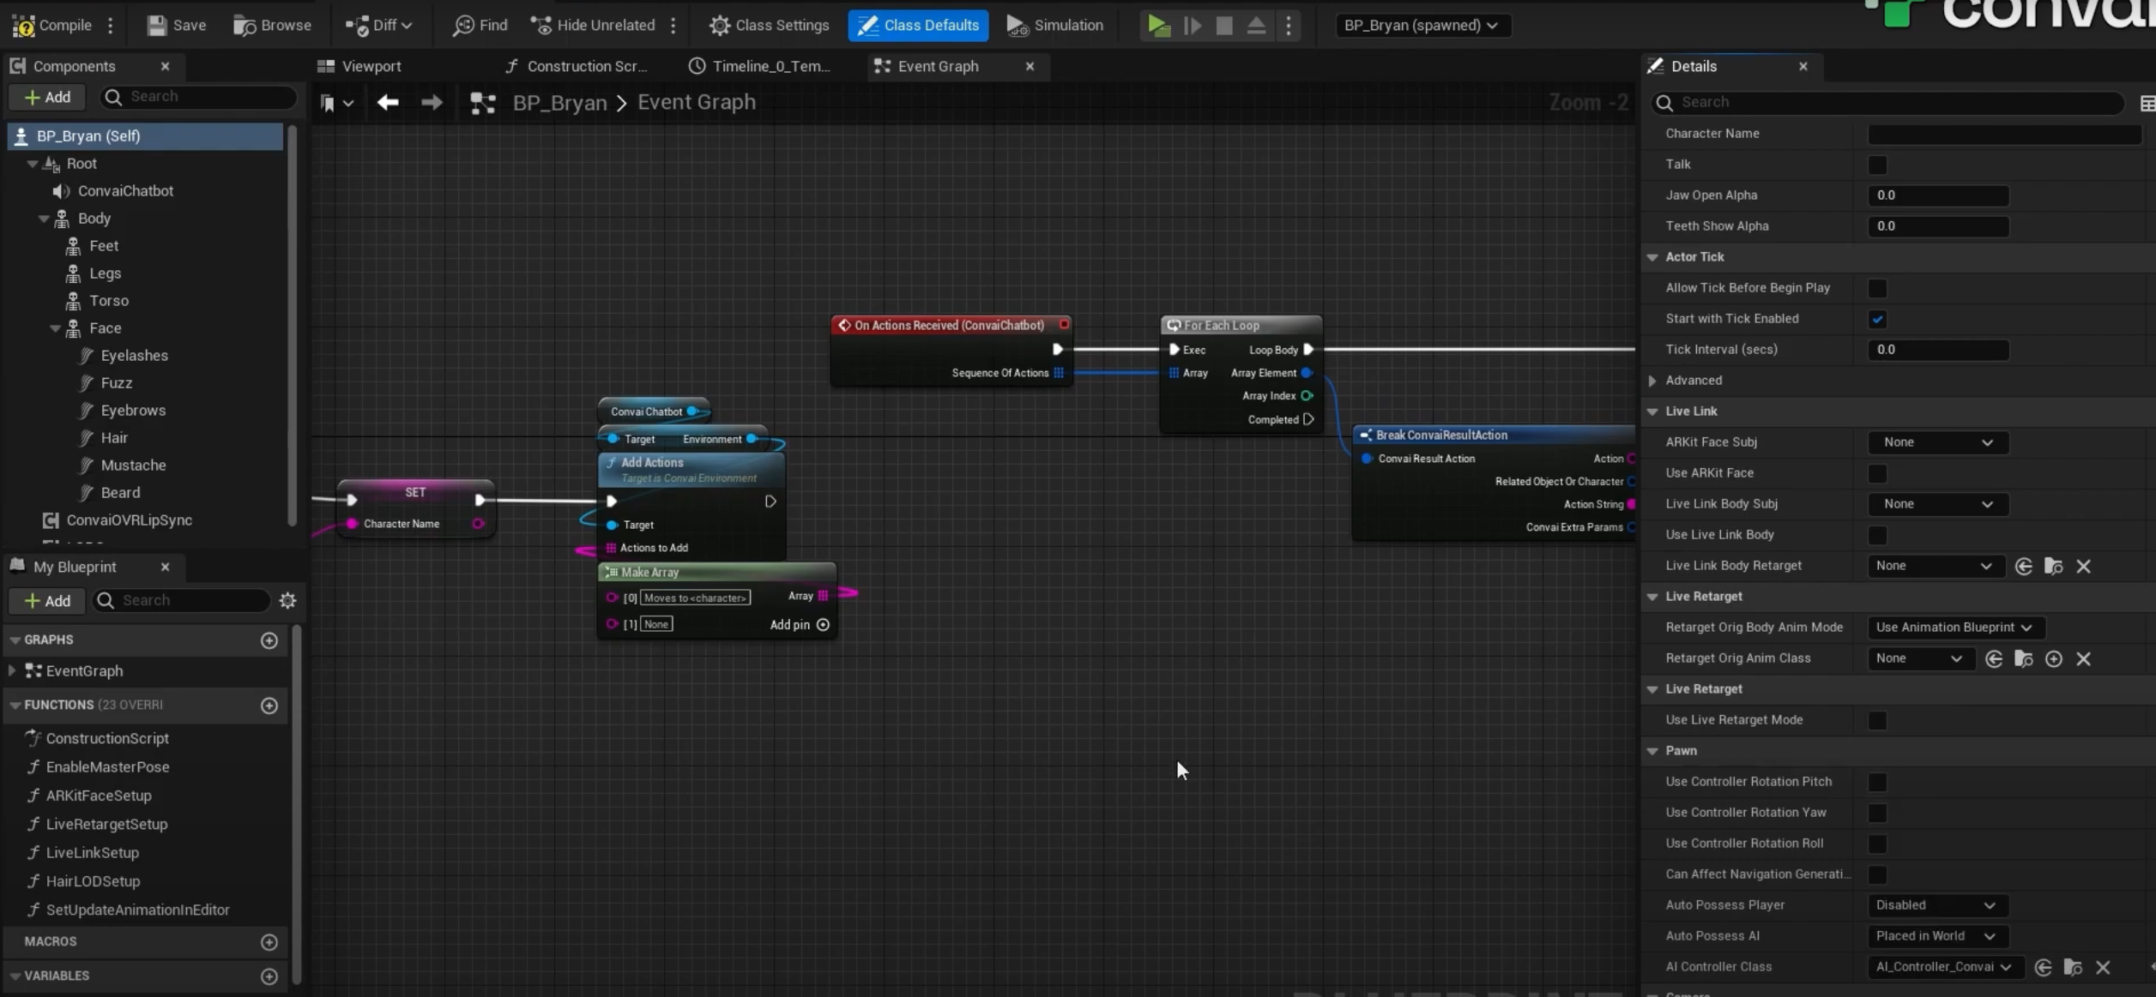Click the Add button in the Components panel

[x=47, y=97]
